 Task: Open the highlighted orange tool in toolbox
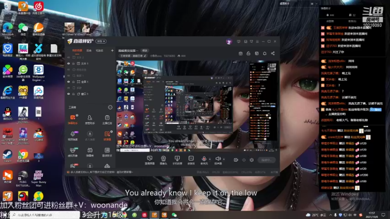click(107, 136)
